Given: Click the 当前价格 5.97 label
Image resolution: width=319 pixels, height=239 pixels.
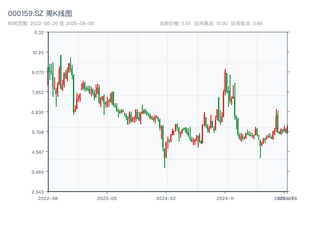Looking at the screenshot, I should coord(175,24).
